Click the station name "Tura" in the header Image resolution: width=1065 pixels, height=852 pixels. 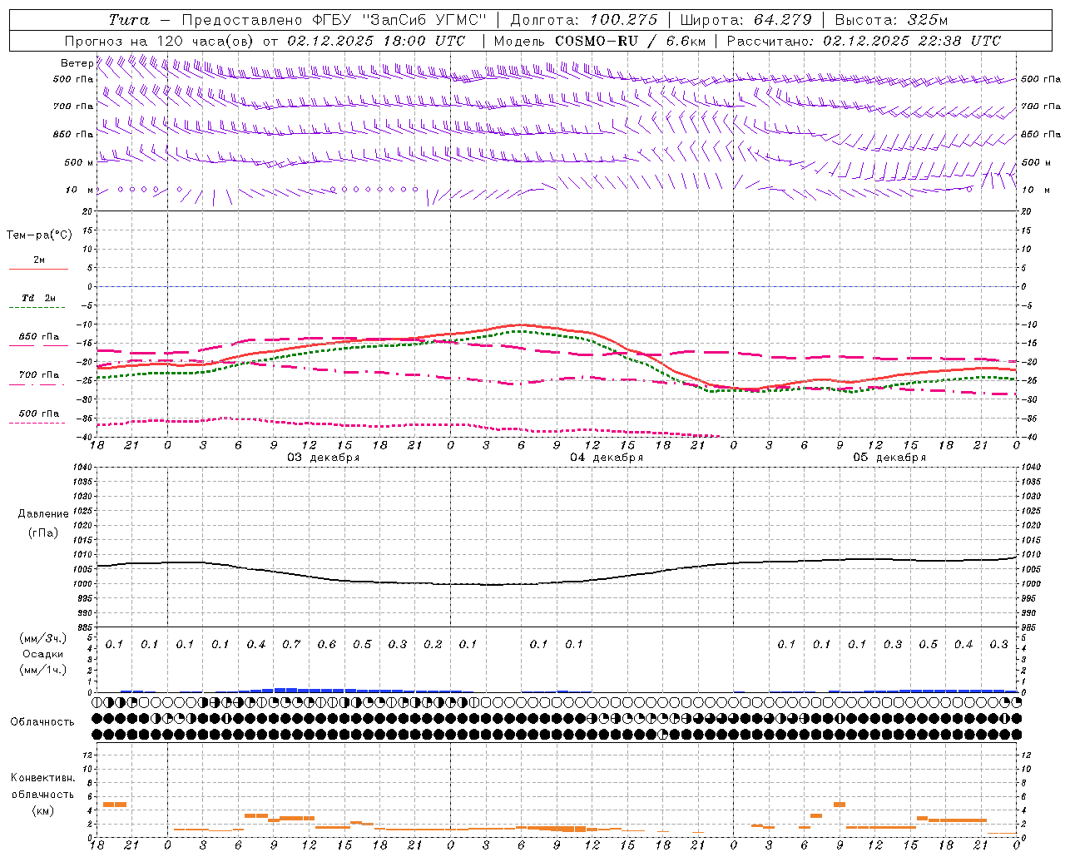(x=129, y=20)
